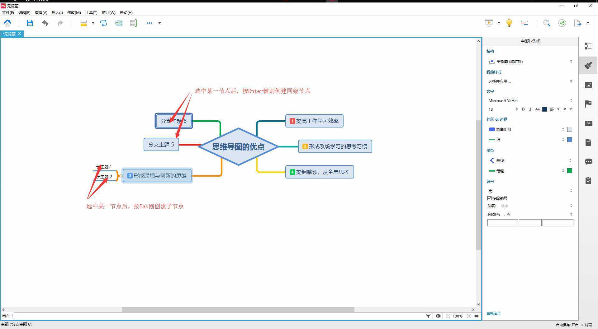This screenshot has width=598, height=329.
Task: Change font size 13 stepper
Action: [516, 109]
